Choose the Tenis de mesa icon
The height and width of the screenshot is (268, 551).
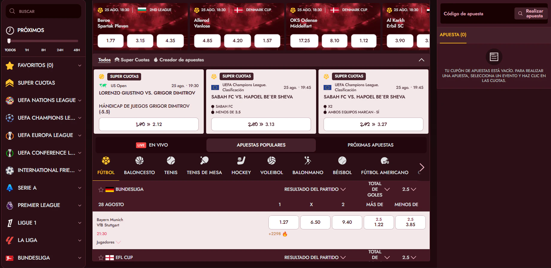pyautogui.click(x=204, y=161)
